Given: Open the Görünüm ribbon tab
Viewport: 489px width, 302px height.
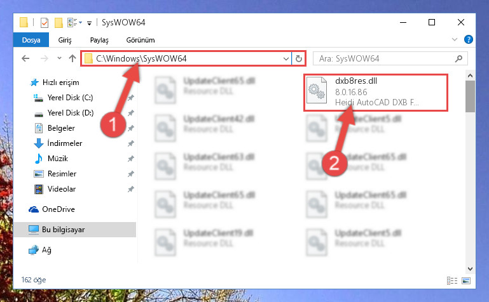Looking at the screenshot, I should [x=141, y=40].
